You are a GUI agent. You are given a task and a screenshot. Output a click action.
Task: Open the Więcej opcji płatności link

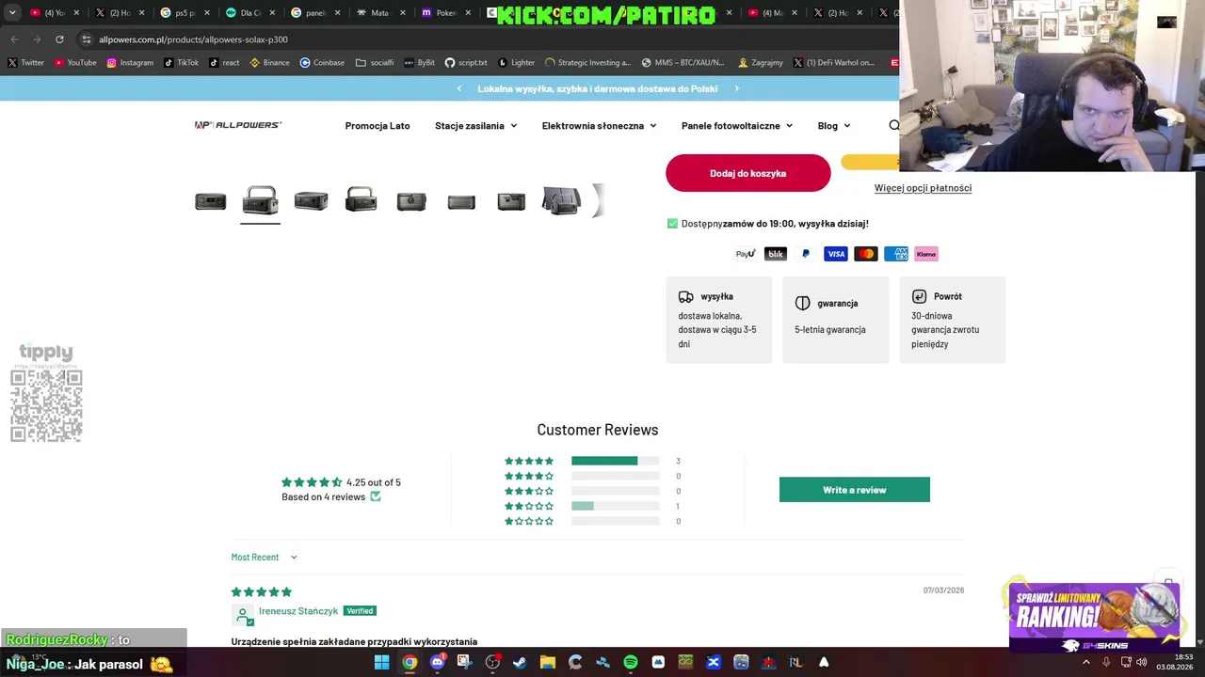923,188
